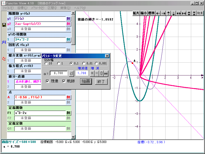Click horizontal compress arrows icon
Viewport: 205px width, 154px height.
184,13
